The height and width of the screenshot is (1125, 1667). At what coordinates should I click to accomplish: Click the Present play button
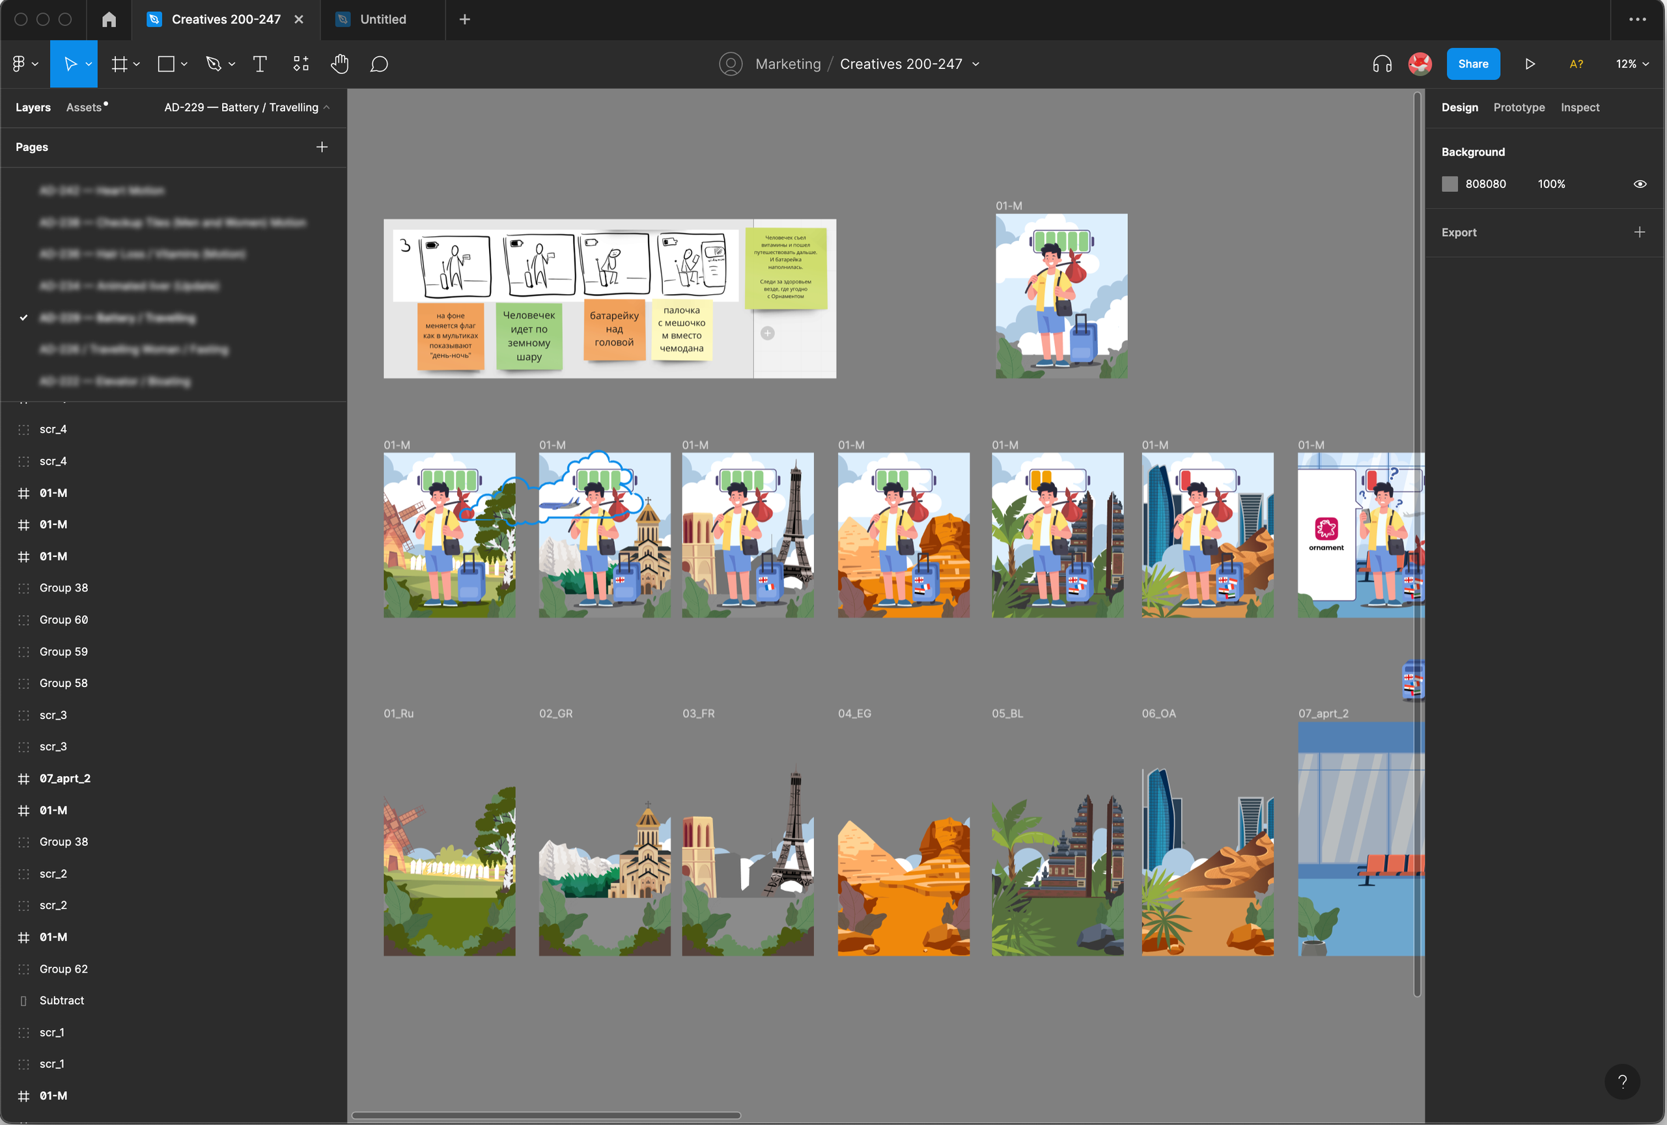(1530, 64)
